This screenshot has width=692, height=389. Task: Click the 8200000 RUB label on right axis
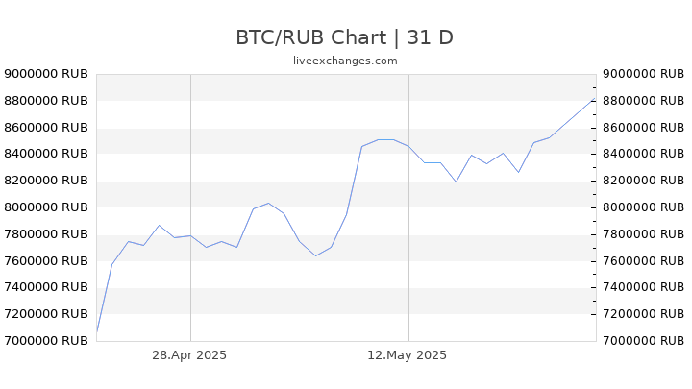tap(643, 181)
